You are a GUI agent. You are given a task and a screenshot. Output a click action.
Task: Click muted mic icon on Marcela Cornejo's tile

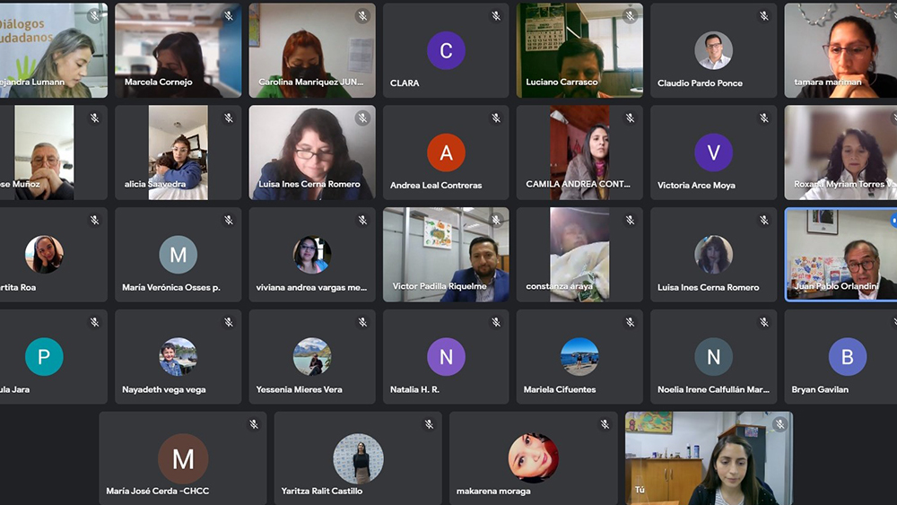[229, 16]
